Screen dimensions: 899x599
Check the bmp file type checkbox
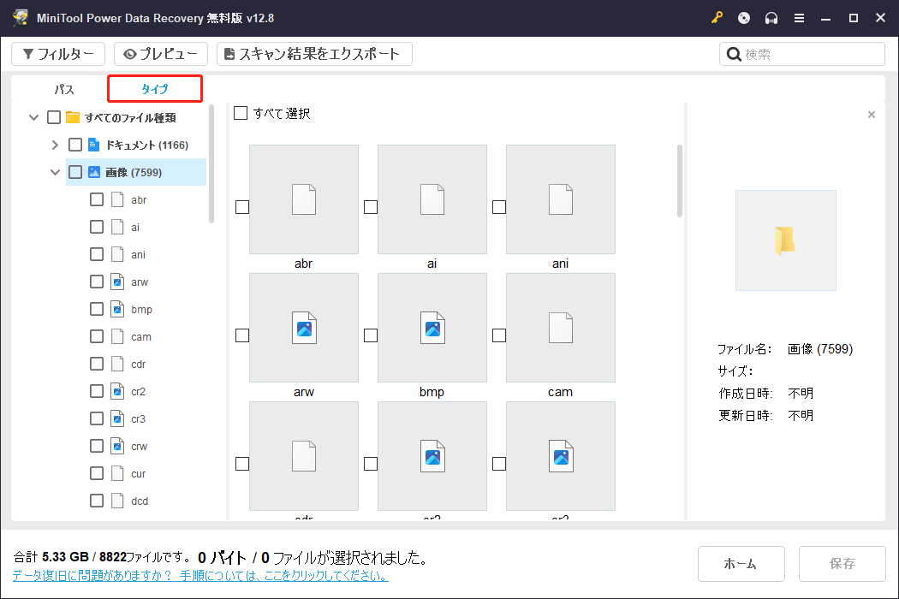coord(97,309)
